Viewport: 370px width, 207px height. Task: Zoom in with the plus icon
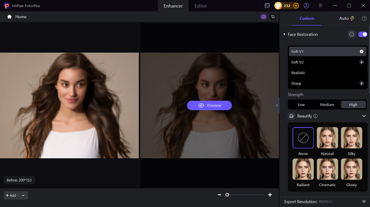click(x=270, y=195)
